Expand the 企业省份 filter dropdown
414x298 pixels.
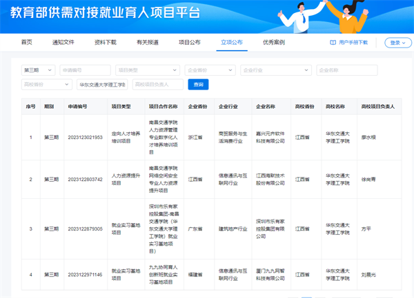[x=210, y=70]
